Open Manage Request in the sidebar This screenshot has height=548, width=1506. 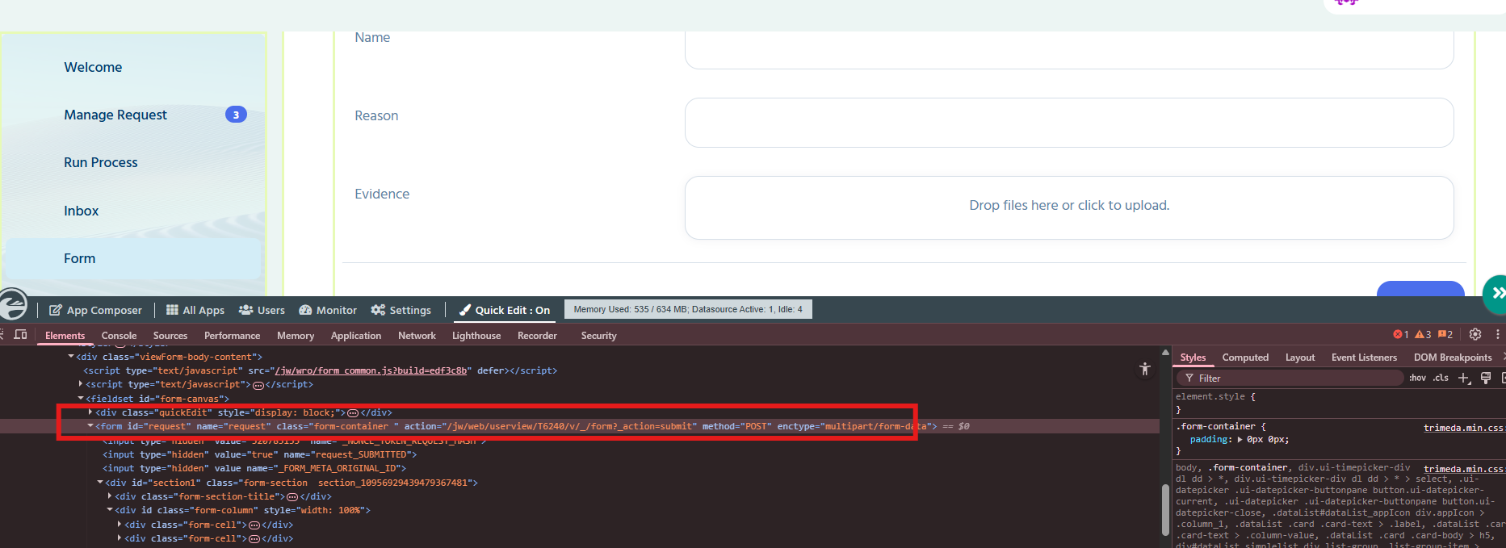115,115
